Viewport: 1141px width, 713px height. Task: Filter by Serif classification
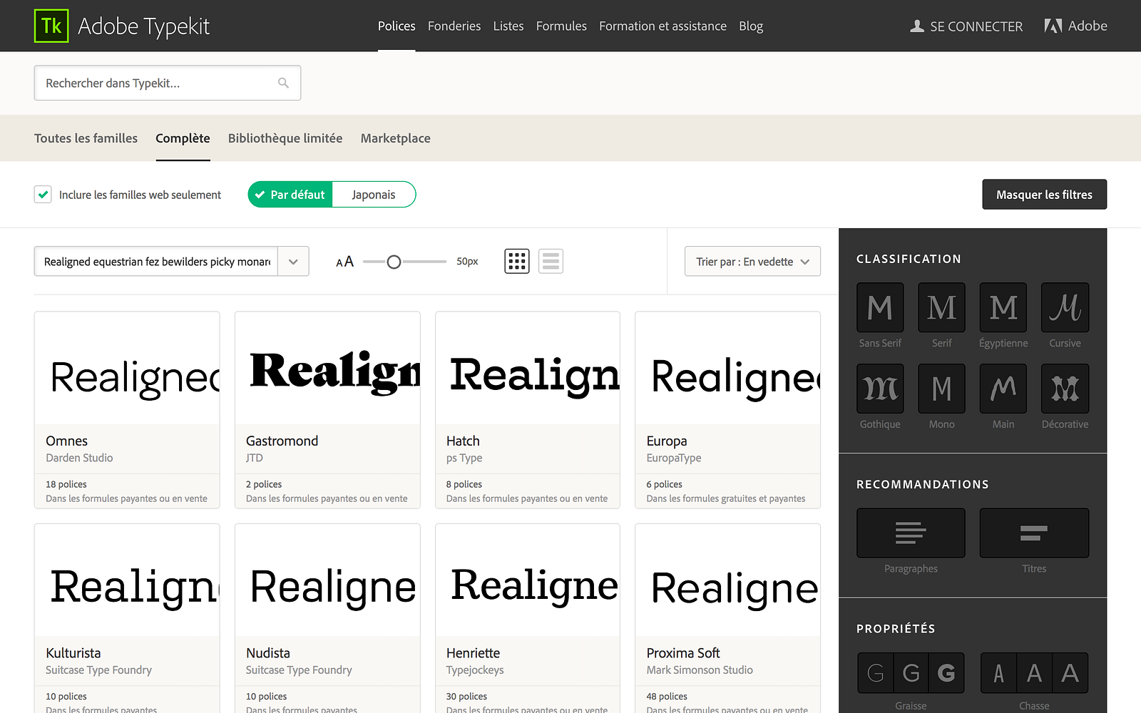[941, 307]
